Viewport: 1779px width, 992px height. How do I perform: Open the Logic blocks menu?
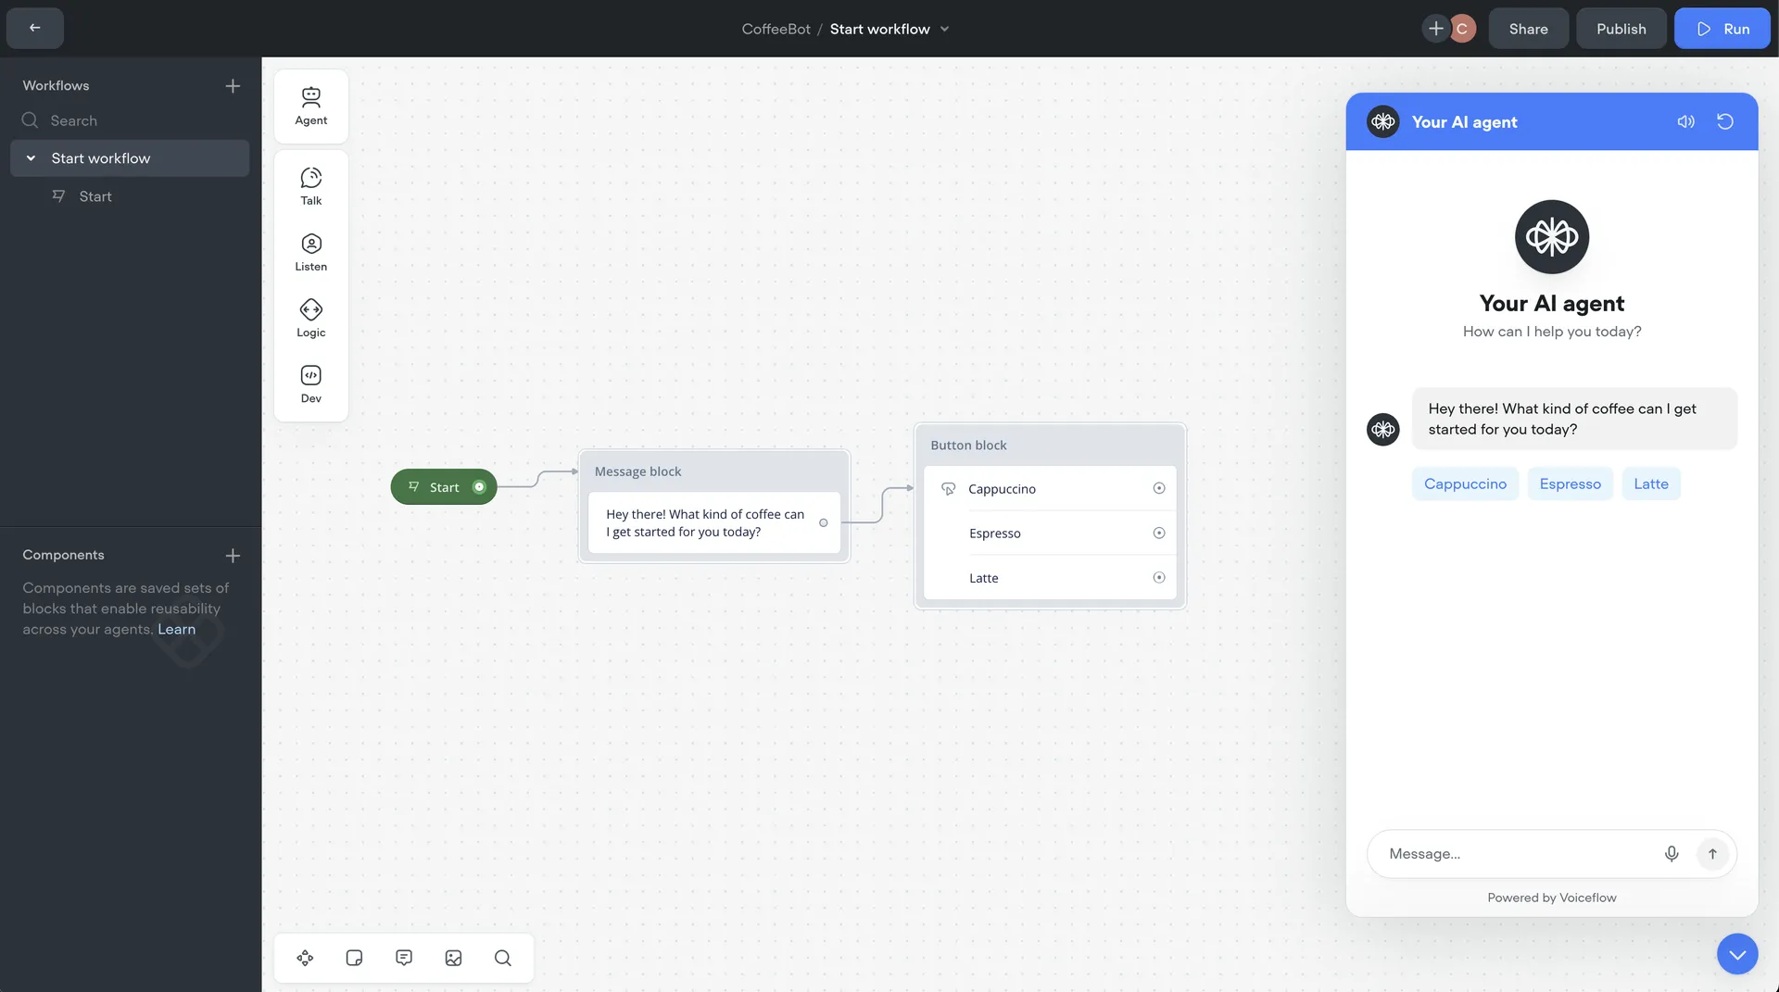311,319
